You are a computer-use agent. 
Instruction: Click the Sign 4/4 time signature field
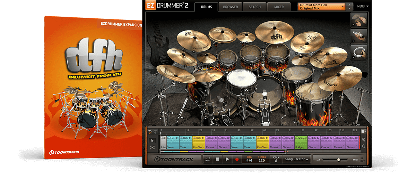tap(249, 159)
